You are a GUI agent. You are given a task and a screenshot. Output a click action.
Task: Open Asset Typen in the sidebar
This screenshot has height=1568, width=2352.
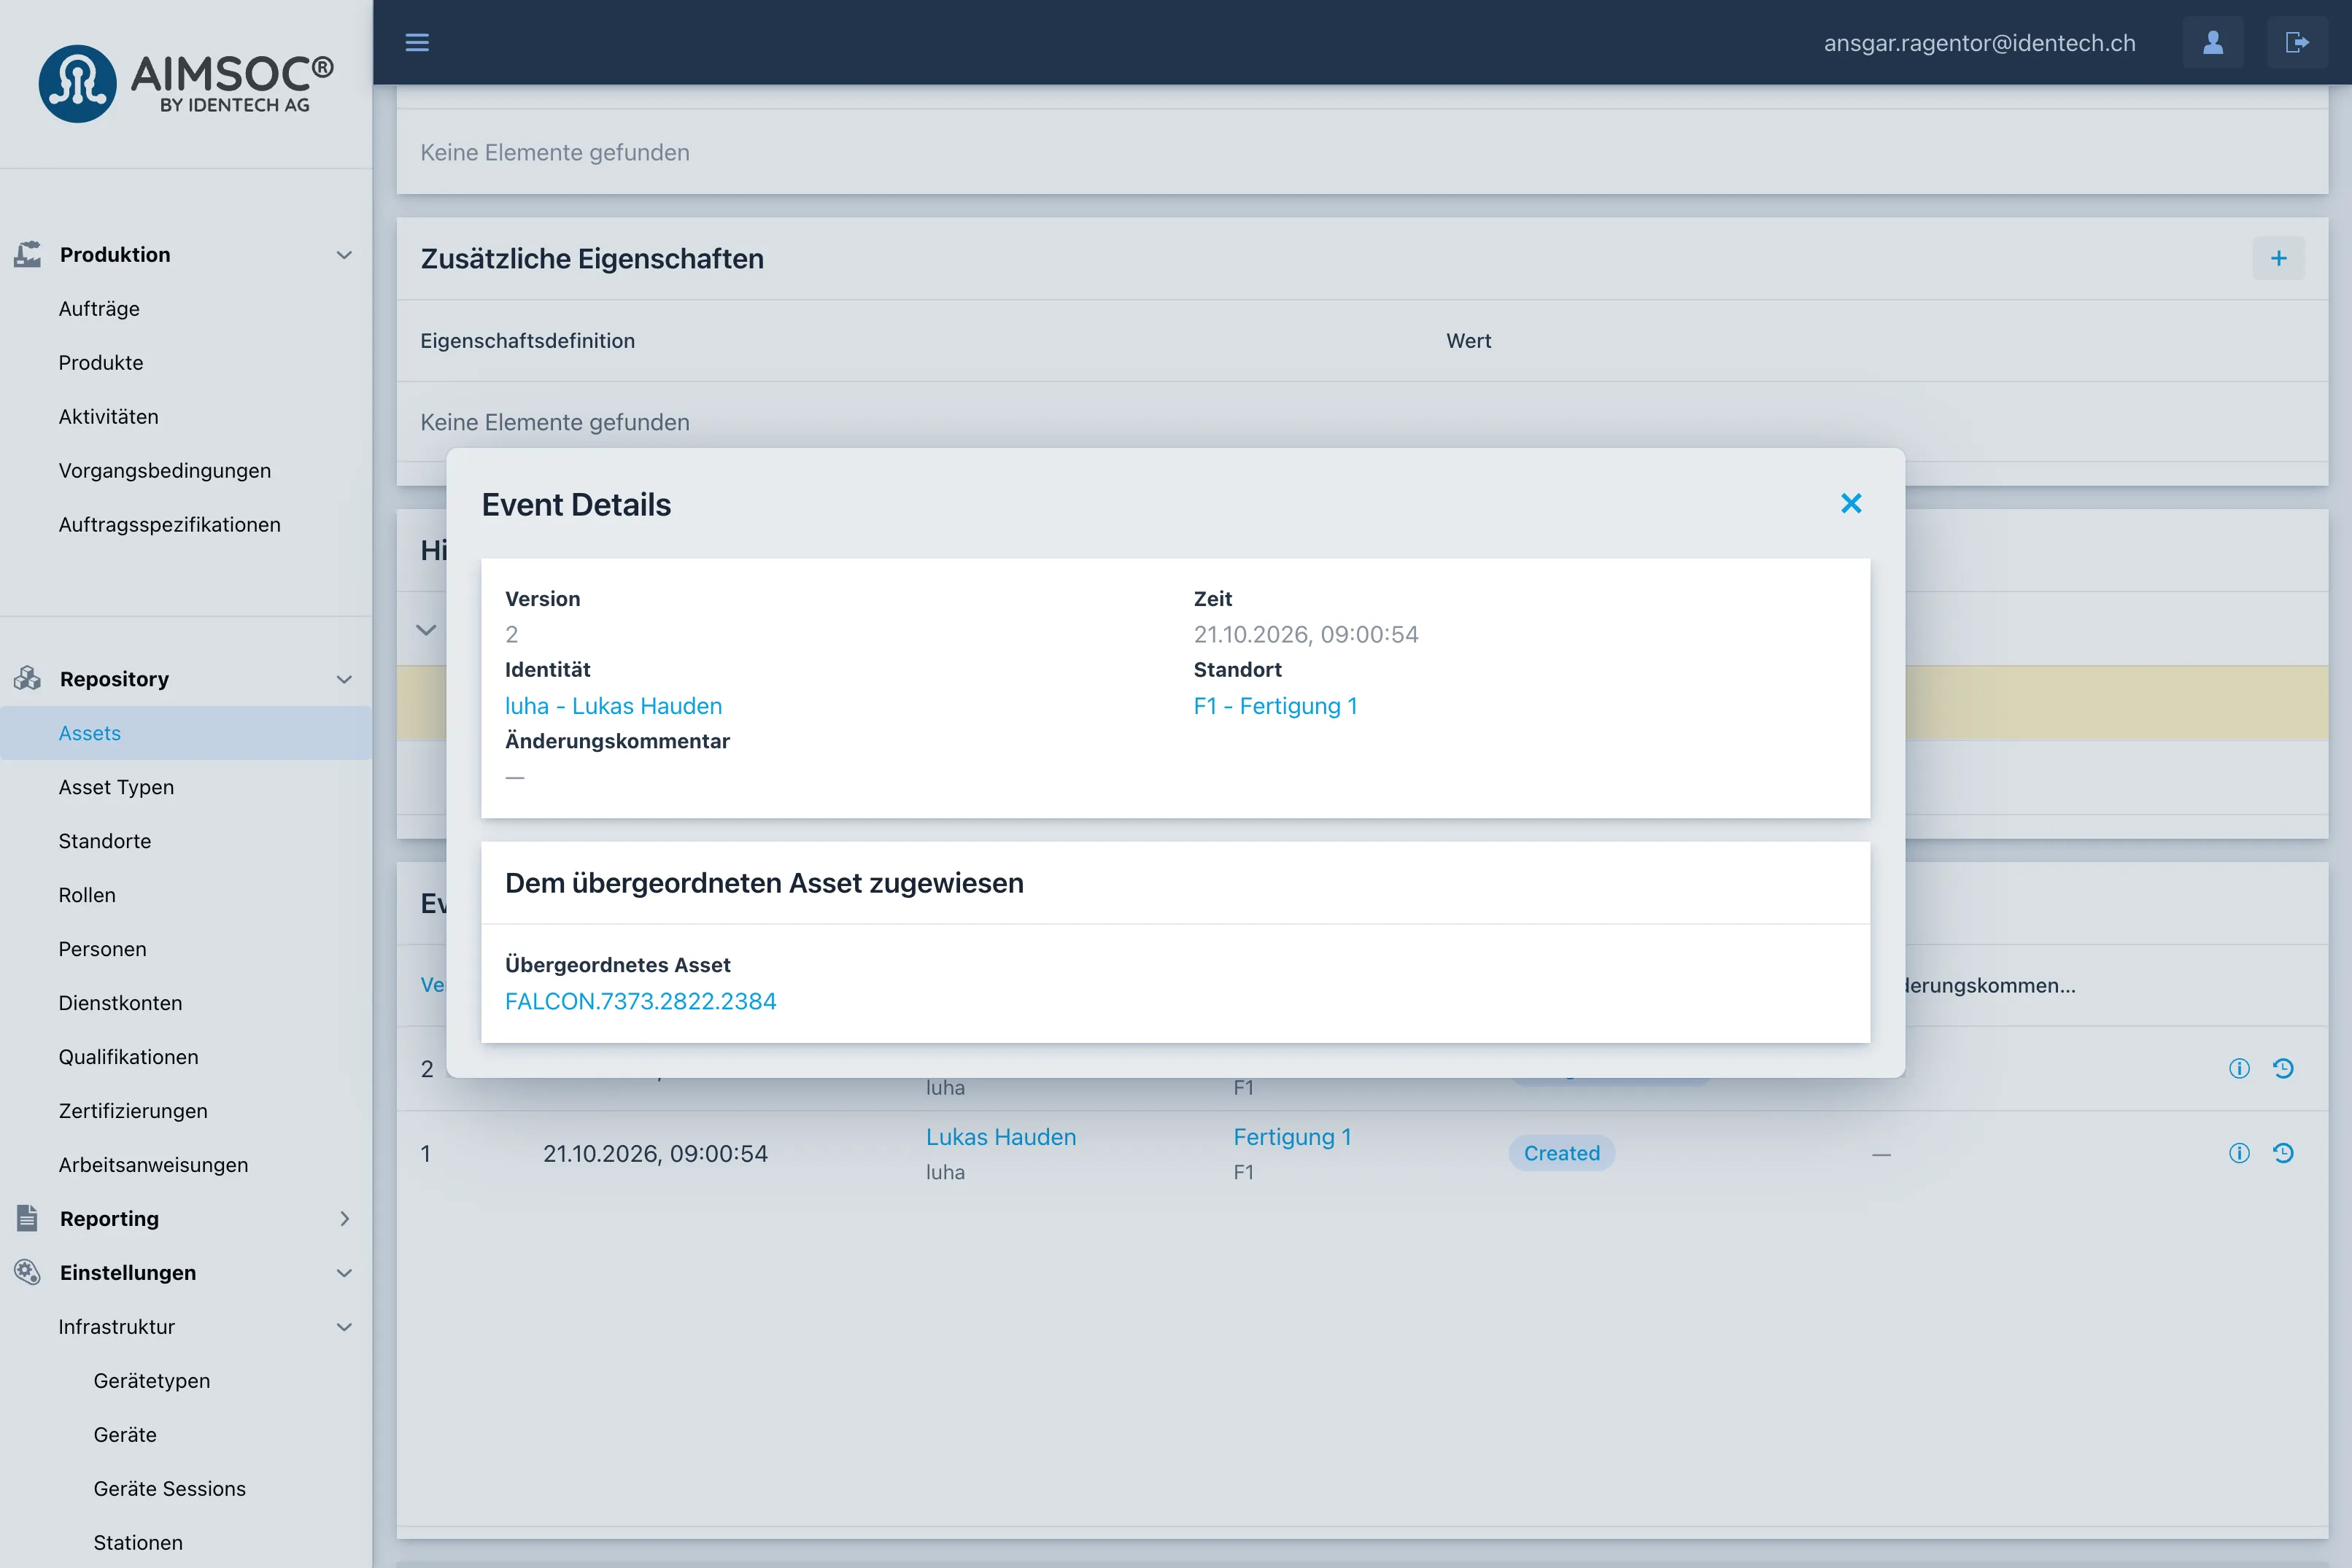(x=116, y=787)
